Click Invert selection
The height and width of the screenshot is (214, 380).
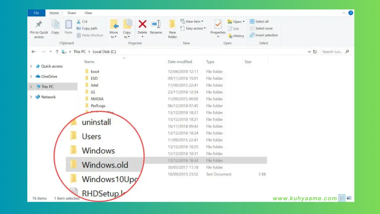click(264, 35)
